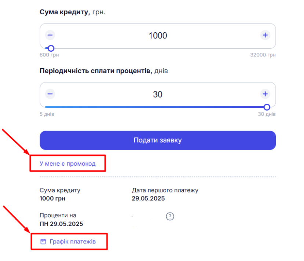Increase loan amount with plus button
Screen dimensions: 304x261
coord(265,35)
